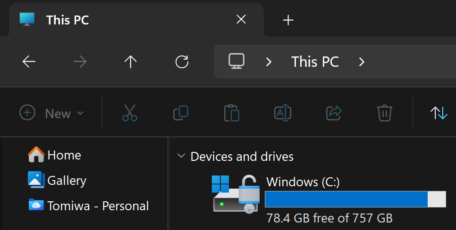Image resolution: width=456 pixels, height=230 pixels.
Task: Select the Windows (C:) drive icon
Action: point(236,194)
